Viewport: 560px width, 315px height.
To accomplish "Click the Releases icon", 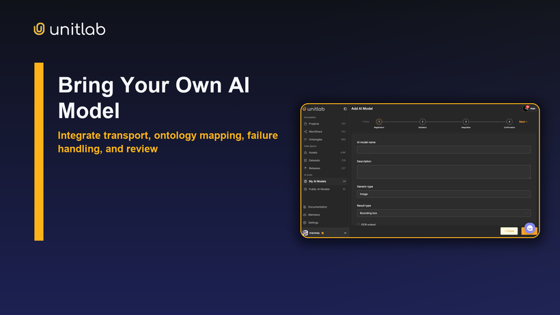I will pos(305,168).
